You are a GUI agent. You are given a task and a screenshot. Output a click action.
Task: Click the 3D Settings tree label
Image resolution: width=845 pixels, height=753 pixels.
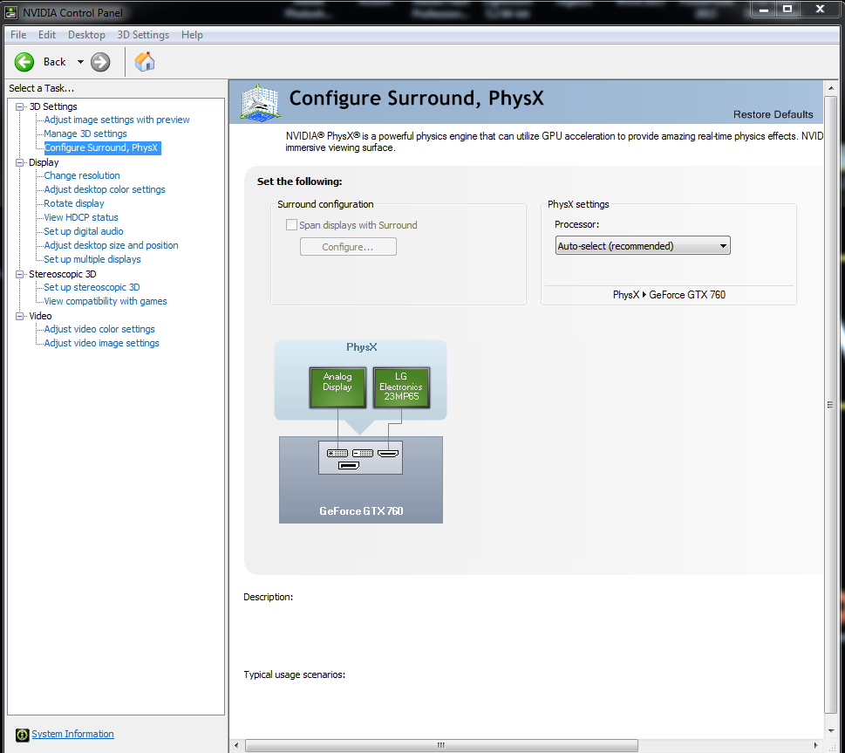[53, 106]
